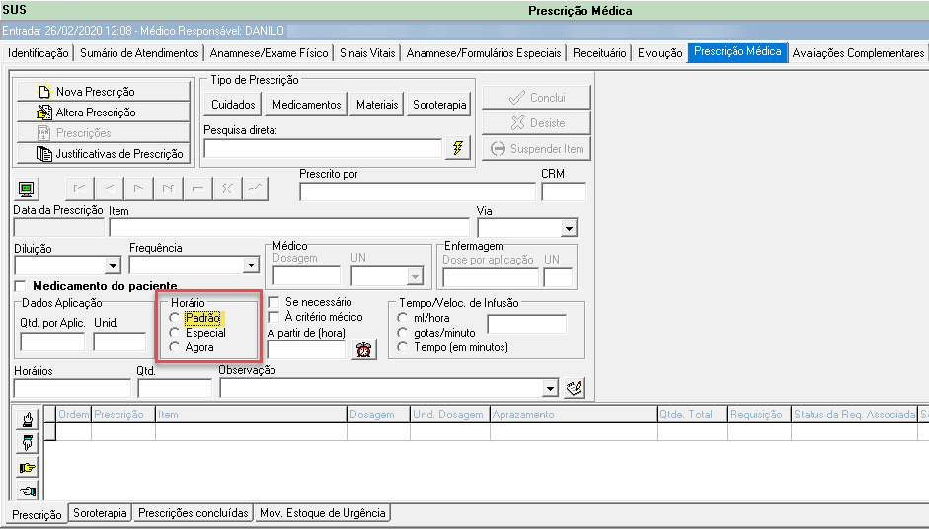The image size is (929, 529).
Task: Choose Tempo (em minutos) option
Action: [x=403, y=347]
